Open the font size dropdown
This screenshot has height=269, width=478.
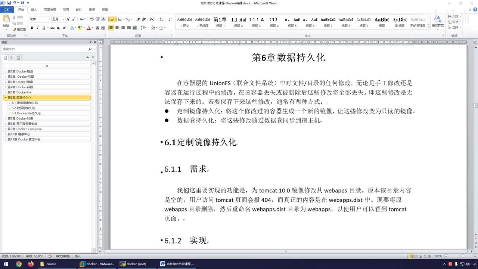click(63, 19)
